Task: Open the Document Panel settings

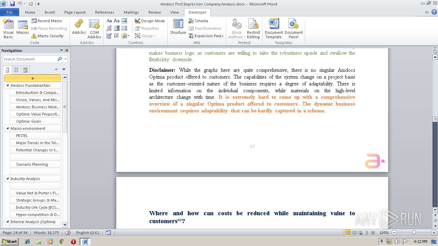Action: (x=294, y=29)
